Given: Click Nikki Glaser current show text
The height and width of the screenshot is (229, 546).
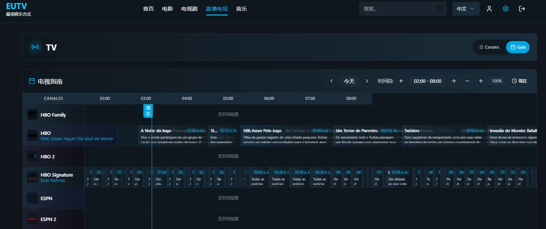Looking at the screenshot, I should pos(77,139).
